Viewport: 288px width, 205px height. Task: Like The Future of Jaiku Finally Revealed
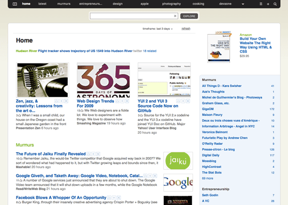89,154
